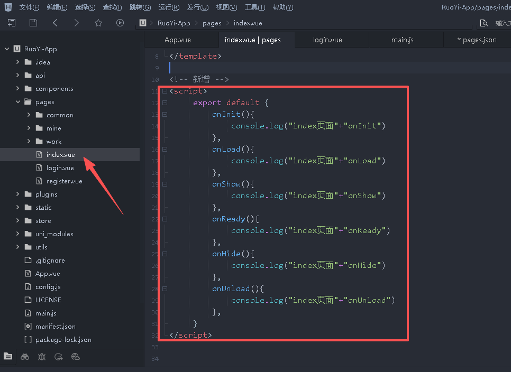Open the search binoculars panel icon

(x=25, y=357)
